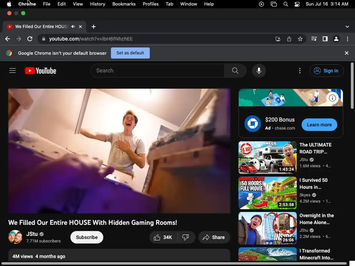Click the Sign in button

tap(327, 71)
